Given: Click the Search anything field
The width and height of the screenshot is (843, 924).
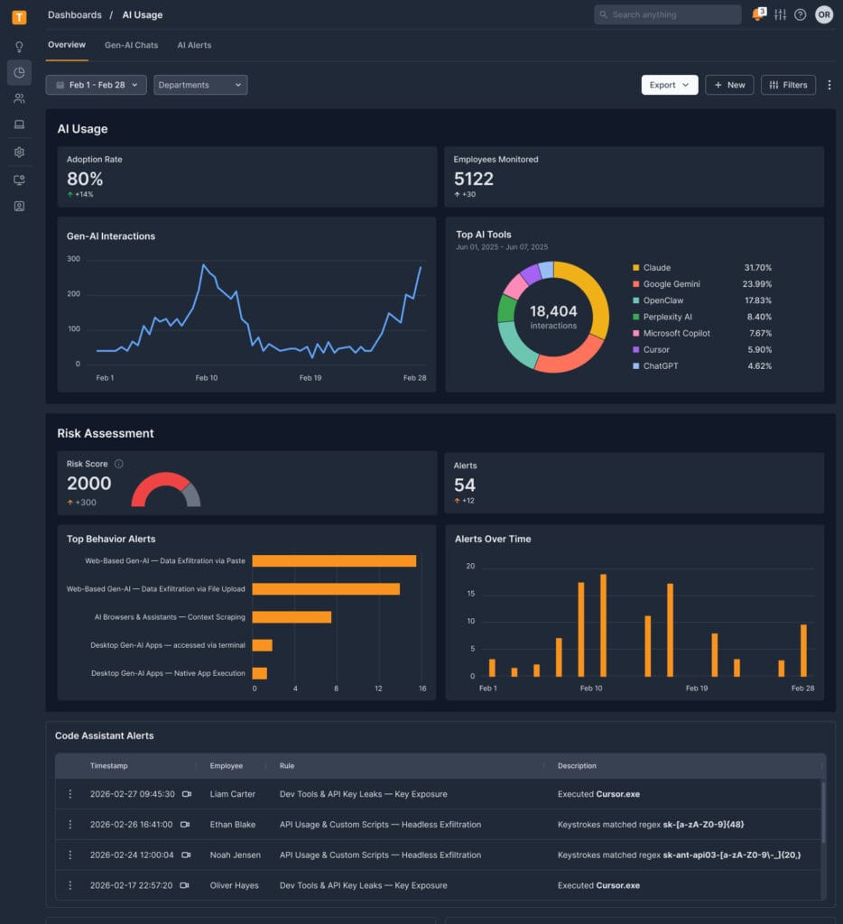Looking at the screenshot, I should click(x=667, y=14).
